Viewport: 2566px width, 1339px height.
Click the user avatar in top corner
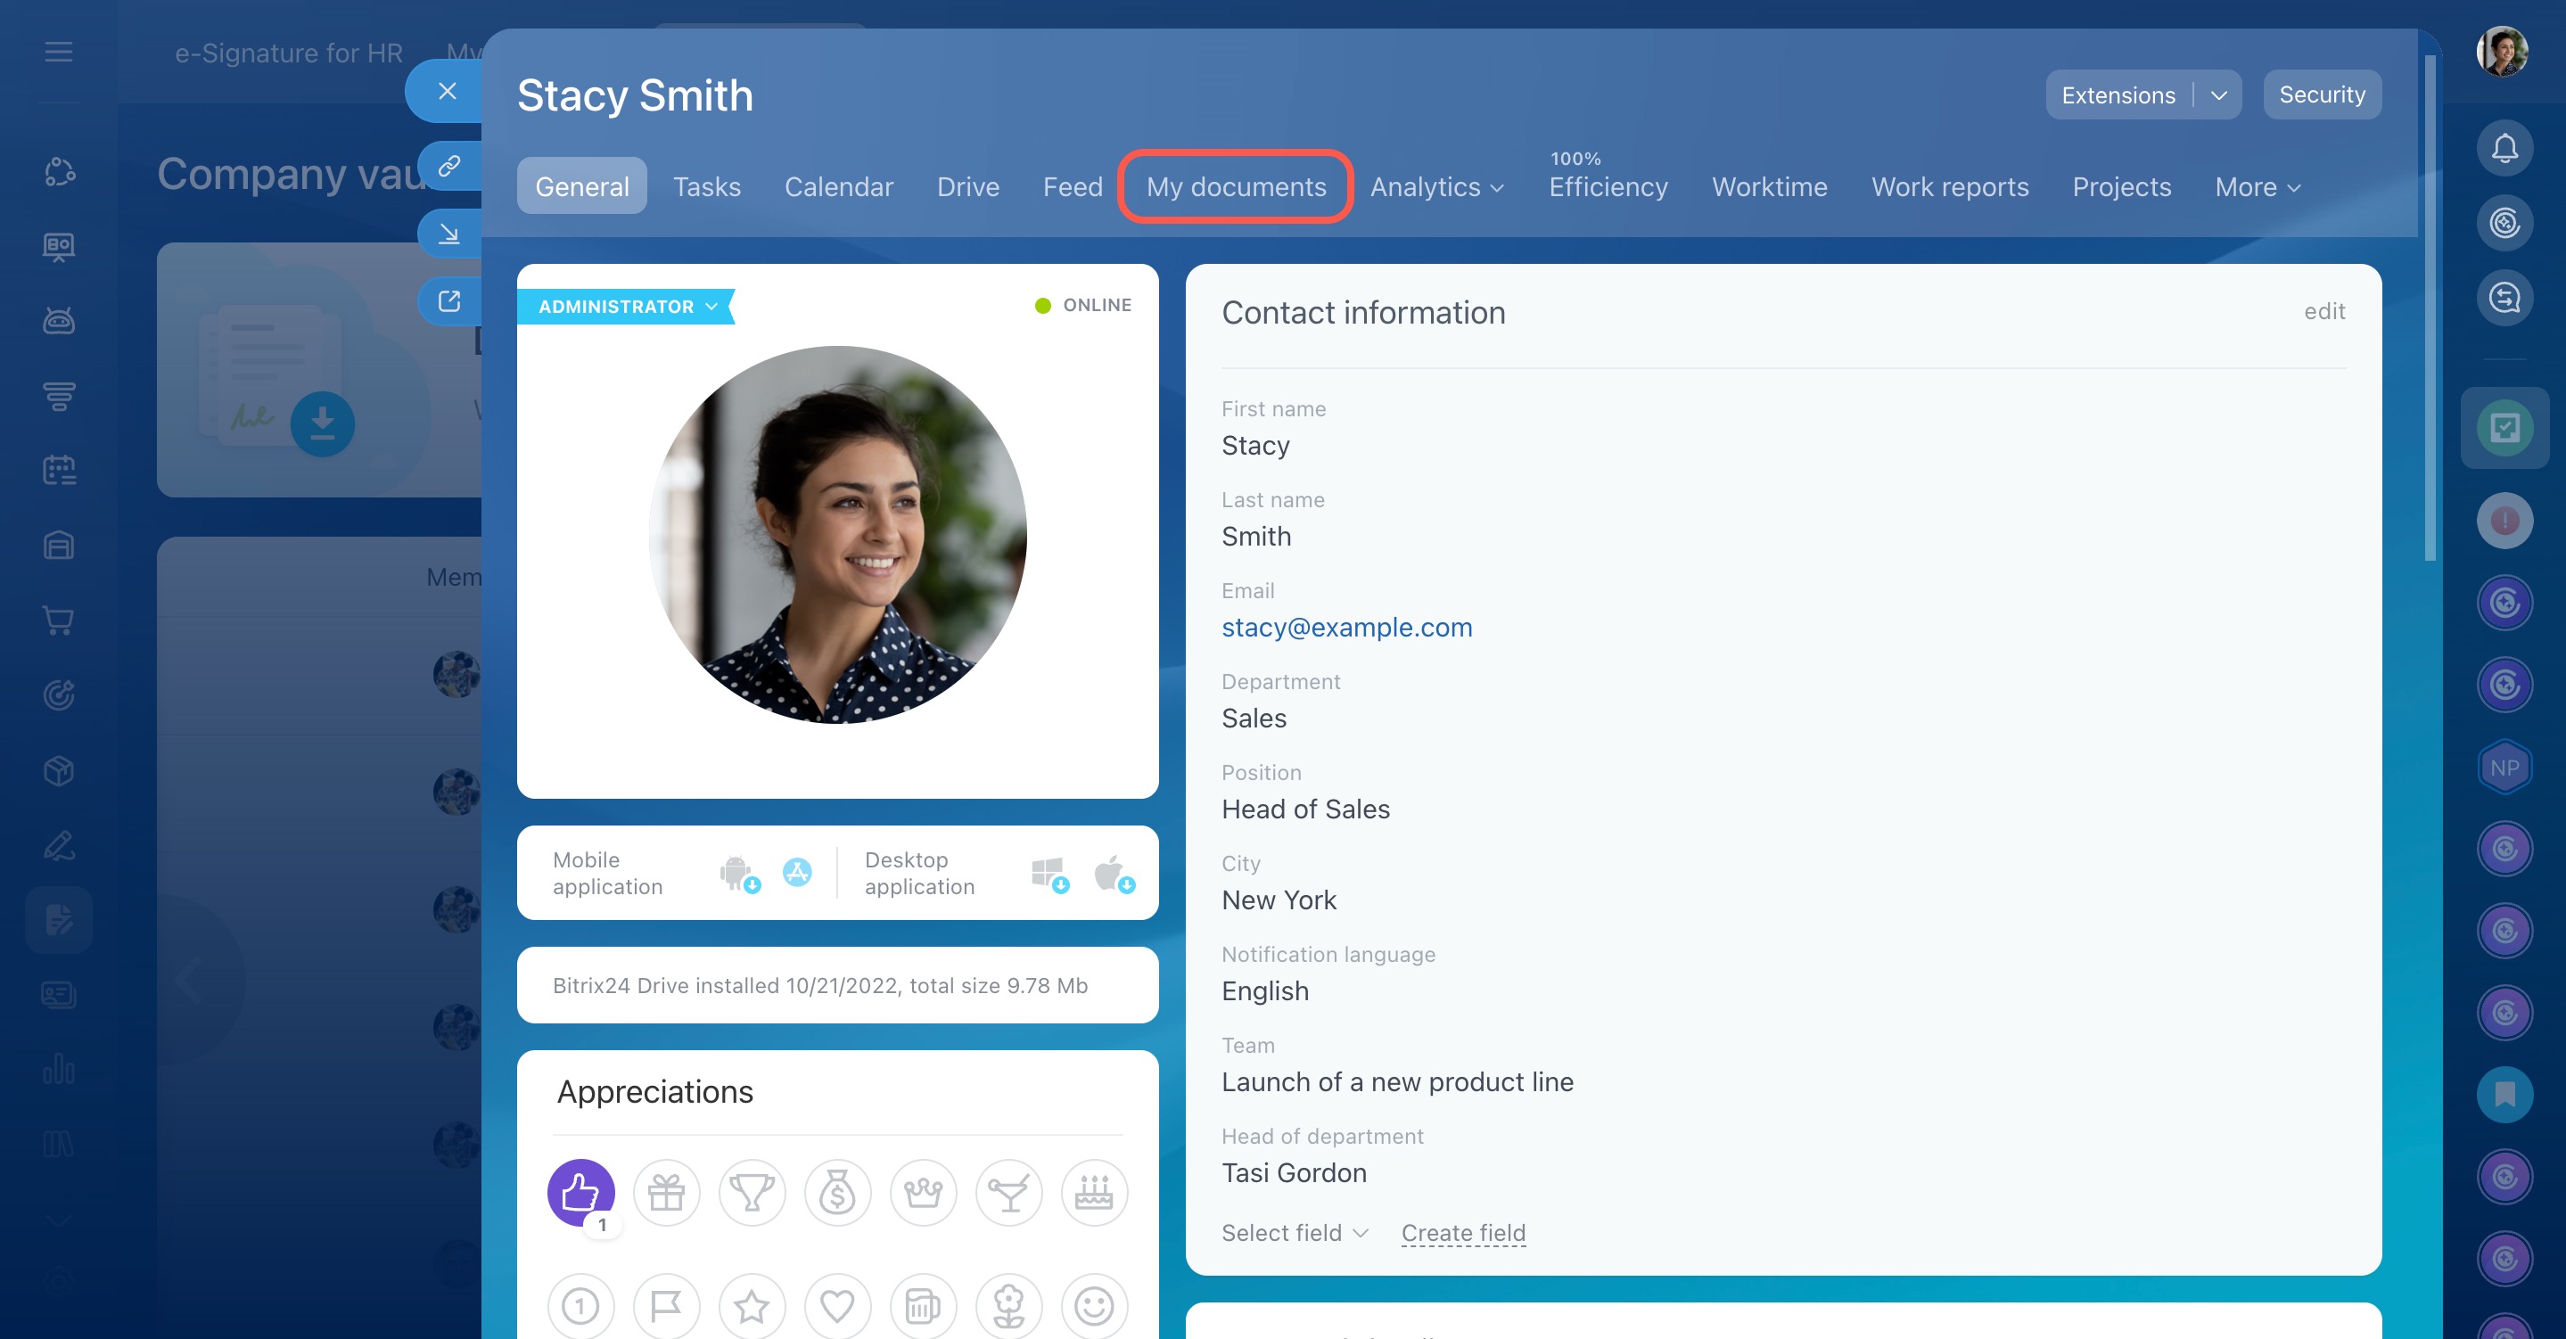click(x=2502, y=52)
